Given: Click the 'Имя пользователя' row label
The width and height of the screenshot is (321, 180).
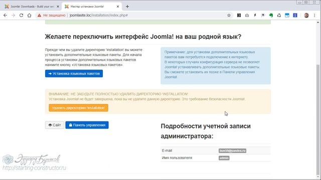Looking at the screenshot, I should coord(177,158).
